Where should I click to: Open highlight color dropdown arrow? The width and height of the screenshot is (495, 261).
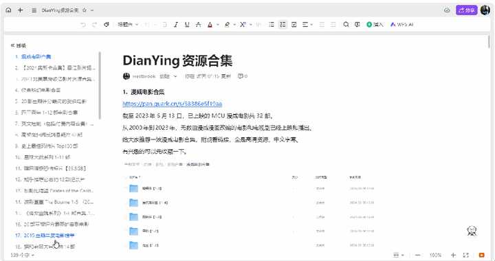click(x=234, y=25)
